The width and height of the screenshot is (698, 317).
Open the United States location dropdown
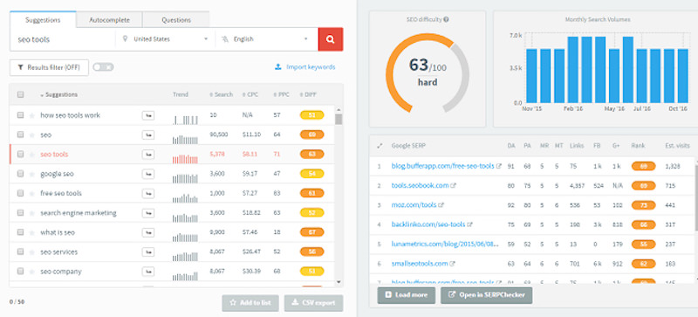(165, 39)
